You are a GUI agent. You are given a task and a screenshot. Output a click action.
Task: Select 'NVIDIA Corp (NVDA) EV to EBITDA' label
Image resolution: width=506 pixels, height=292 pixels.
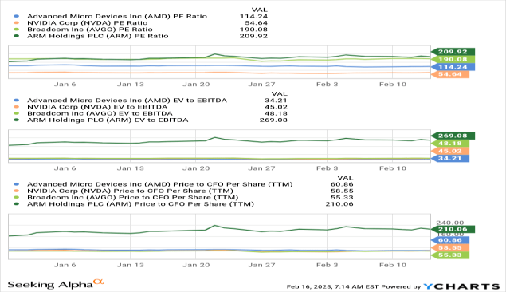coord(97,107)
